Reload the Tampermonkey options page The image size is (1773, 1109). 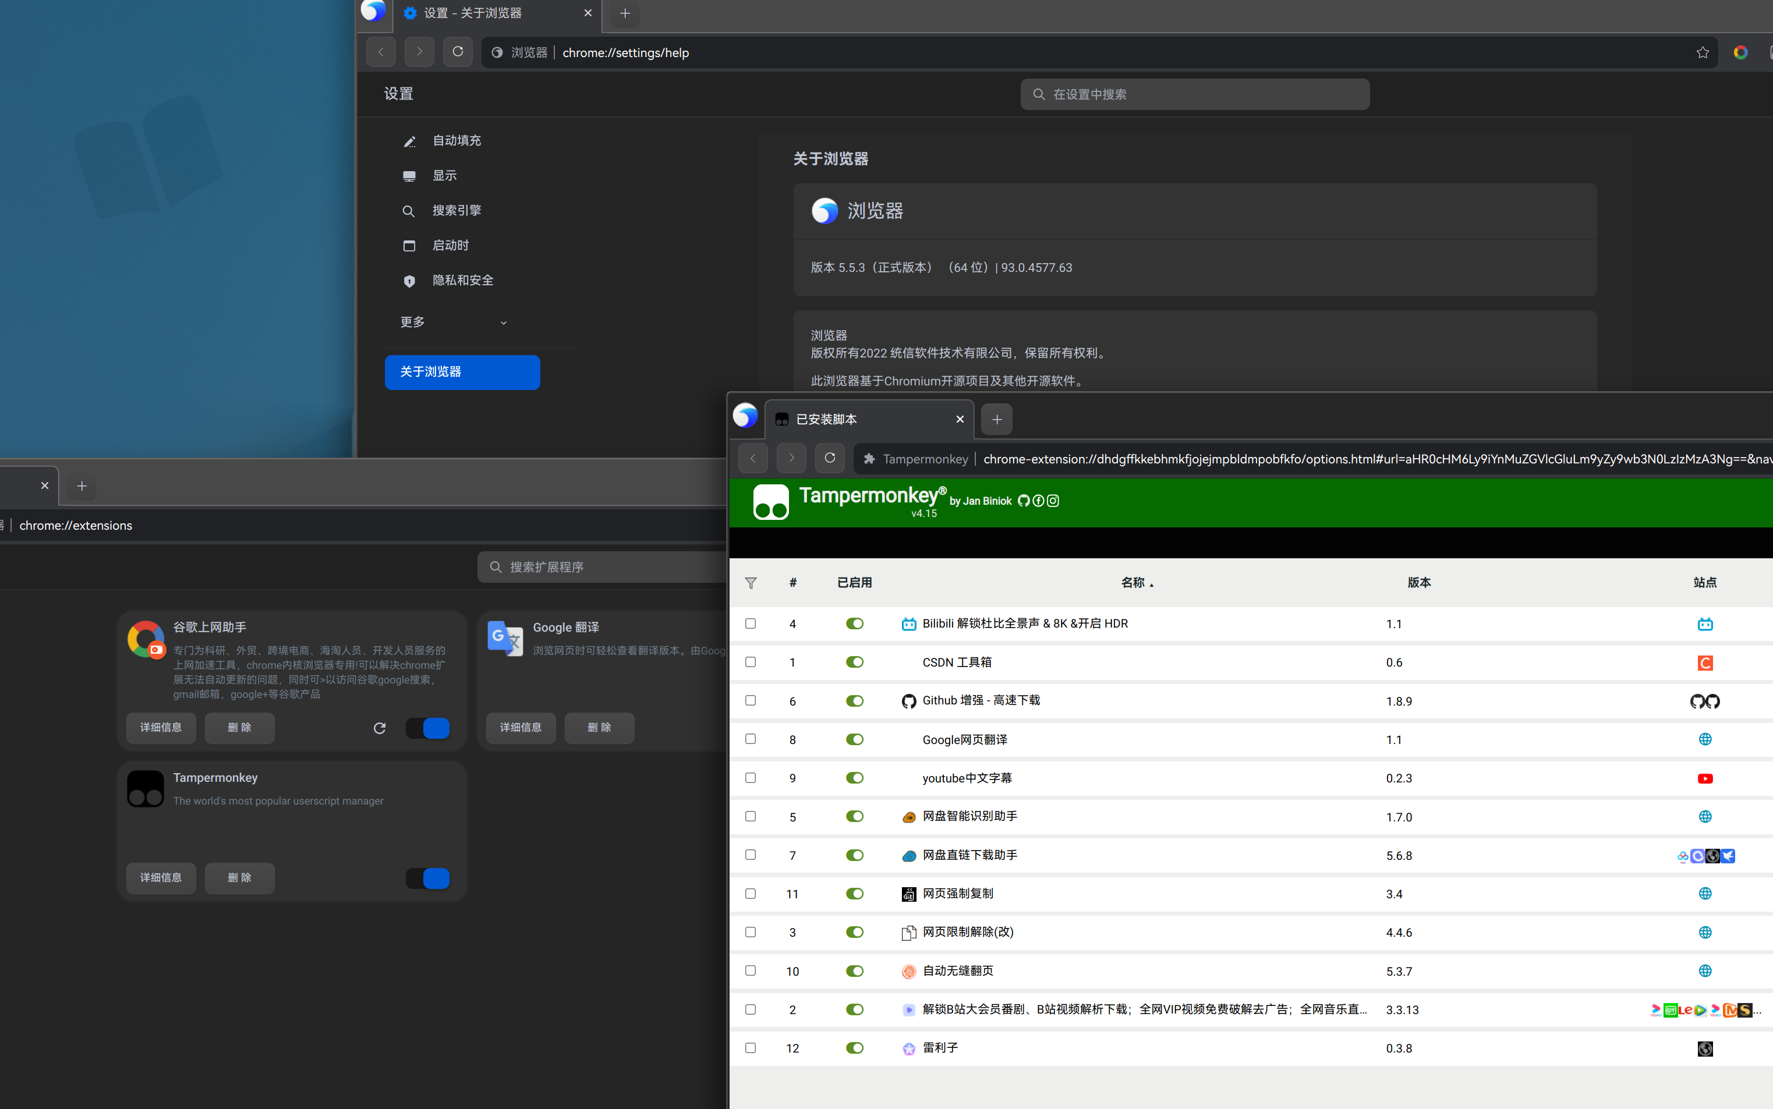tap(830, 458)
